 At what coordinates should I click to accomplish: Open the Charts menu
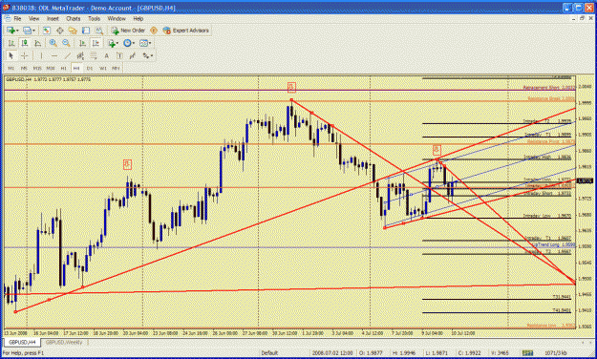pyautogui.click(x=74, y=18)
